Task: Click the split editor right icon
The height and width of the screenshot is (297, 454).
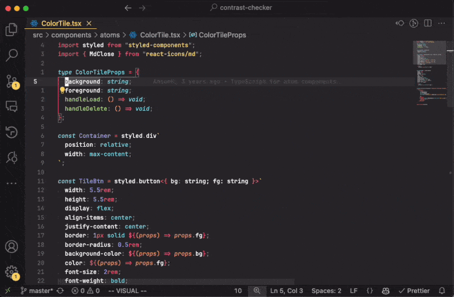Action: pyautogui.click(x=428, y=23)
